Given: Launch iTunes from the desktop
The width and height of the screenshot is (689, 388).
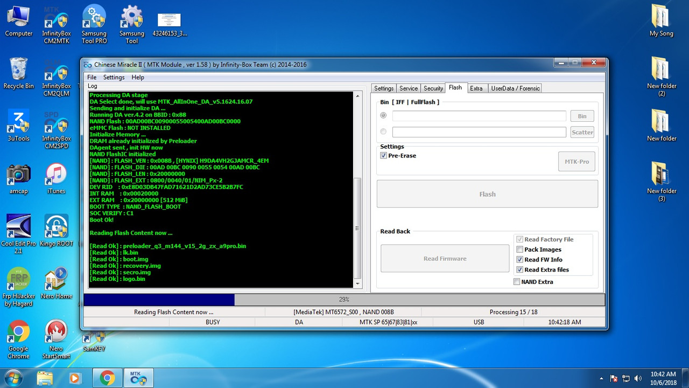Looking at the screenshot, I should [56, 178].
